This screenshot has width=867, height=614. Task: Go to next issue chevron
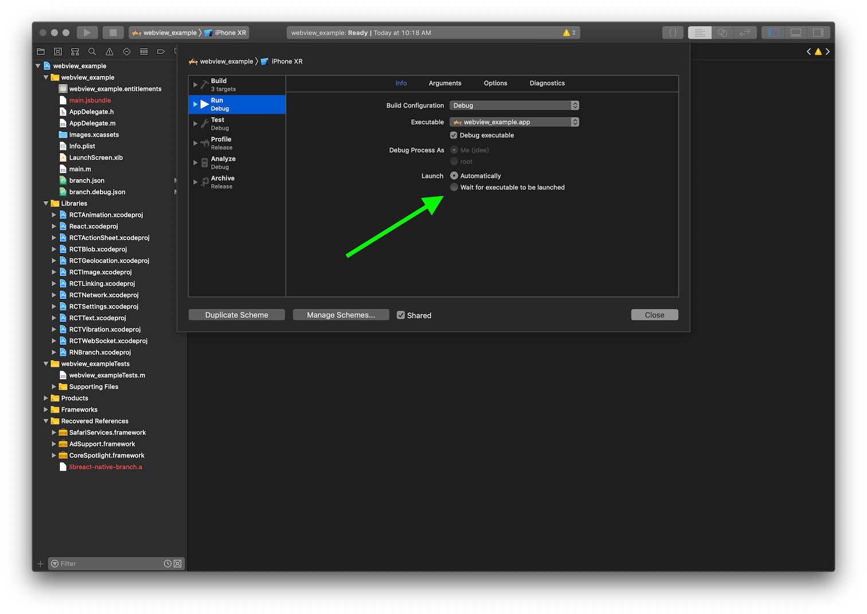[827, 52]
